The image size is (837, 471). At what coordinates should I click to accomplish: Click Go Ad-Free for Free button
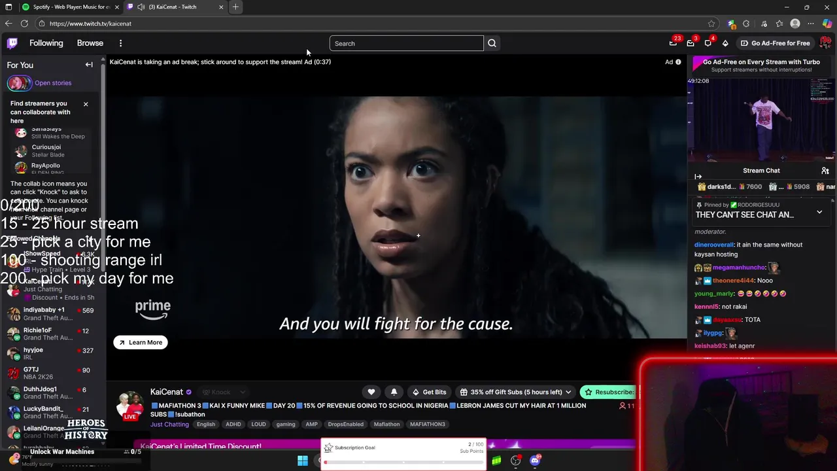coord(775,43)
